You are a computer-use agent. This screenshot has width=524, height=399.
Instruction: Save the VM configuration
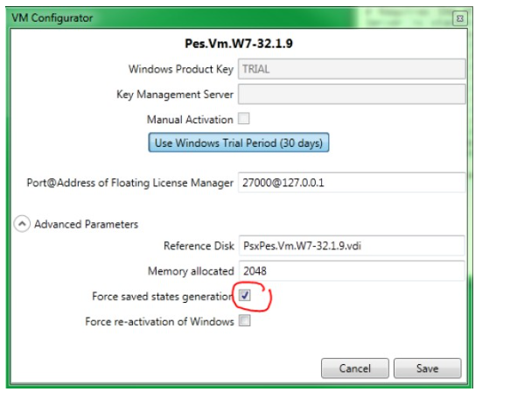[428, 368]
